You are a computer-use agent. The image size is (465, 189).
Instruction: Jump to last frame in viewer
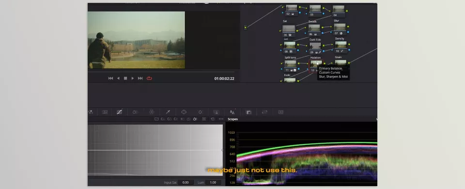(140, 78)
